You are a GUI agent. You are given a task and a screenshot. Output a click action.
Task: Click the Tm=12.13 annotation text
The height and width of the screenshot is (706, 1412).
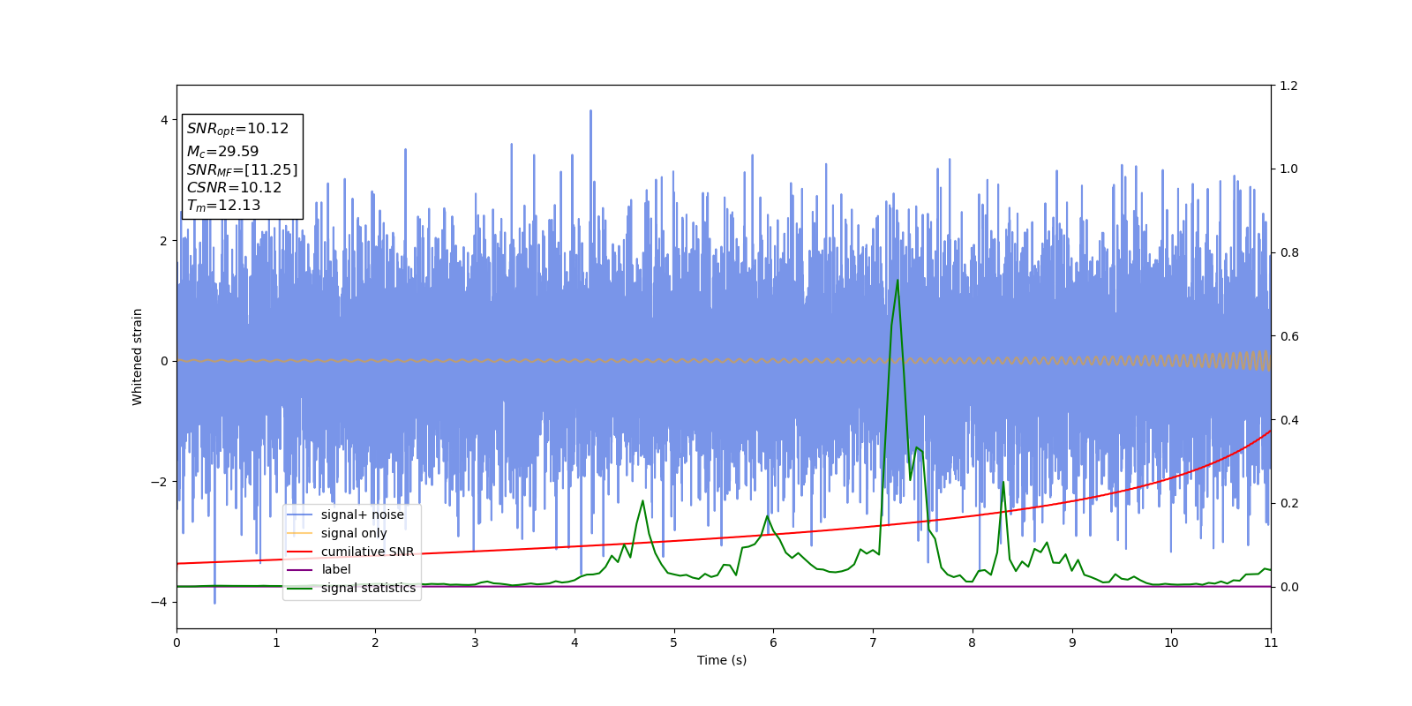click(x=223, y=206)
